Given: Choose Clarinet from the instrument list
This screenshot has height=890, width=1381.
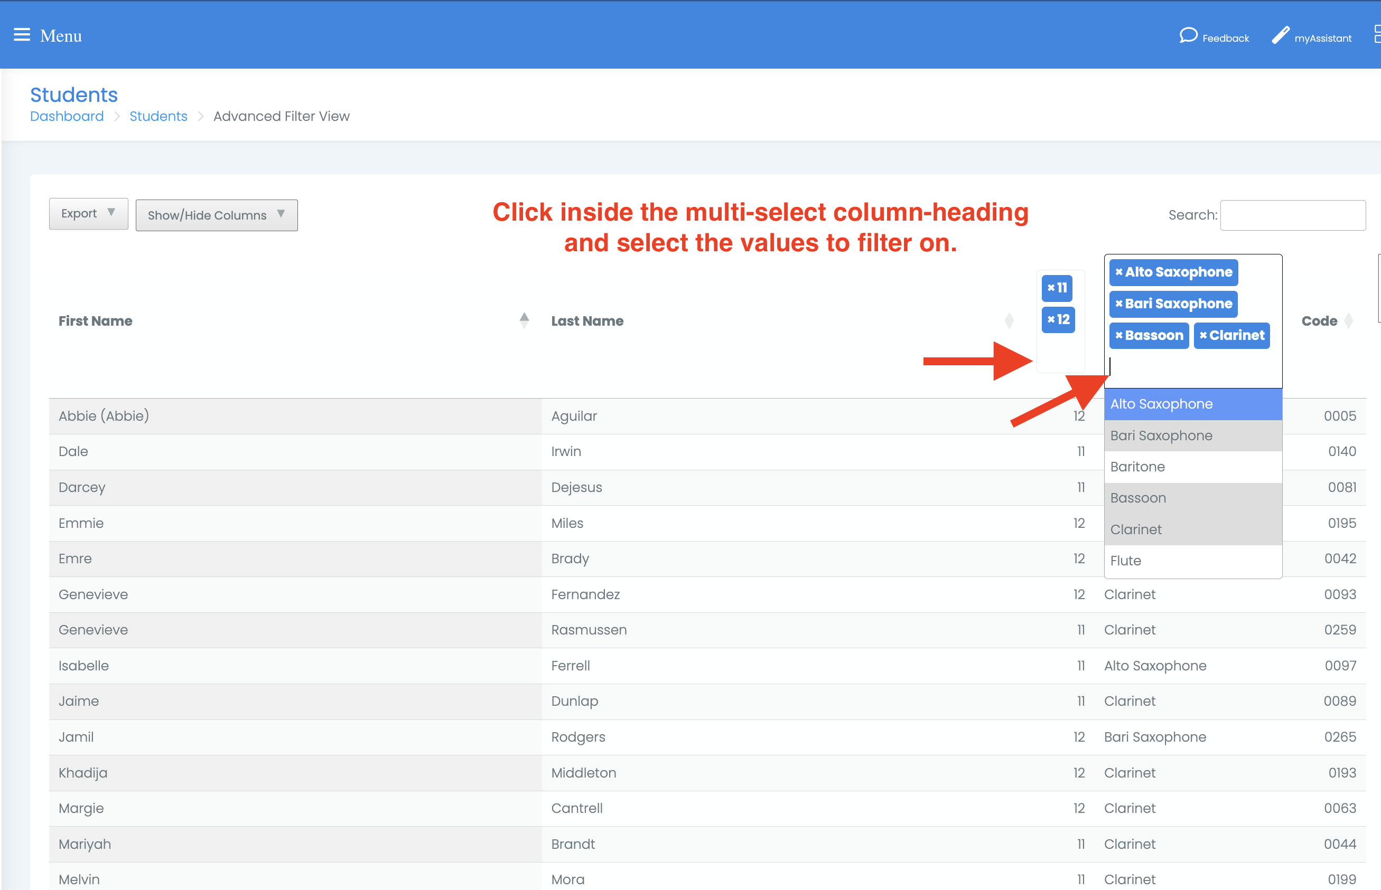Looking at the screenshot, I should pyautogui.click(x=1193, y=529).
